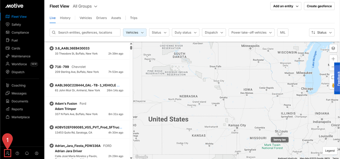Zoom in on the map
This screenshot has width=340, height=159.
(333, 59)
